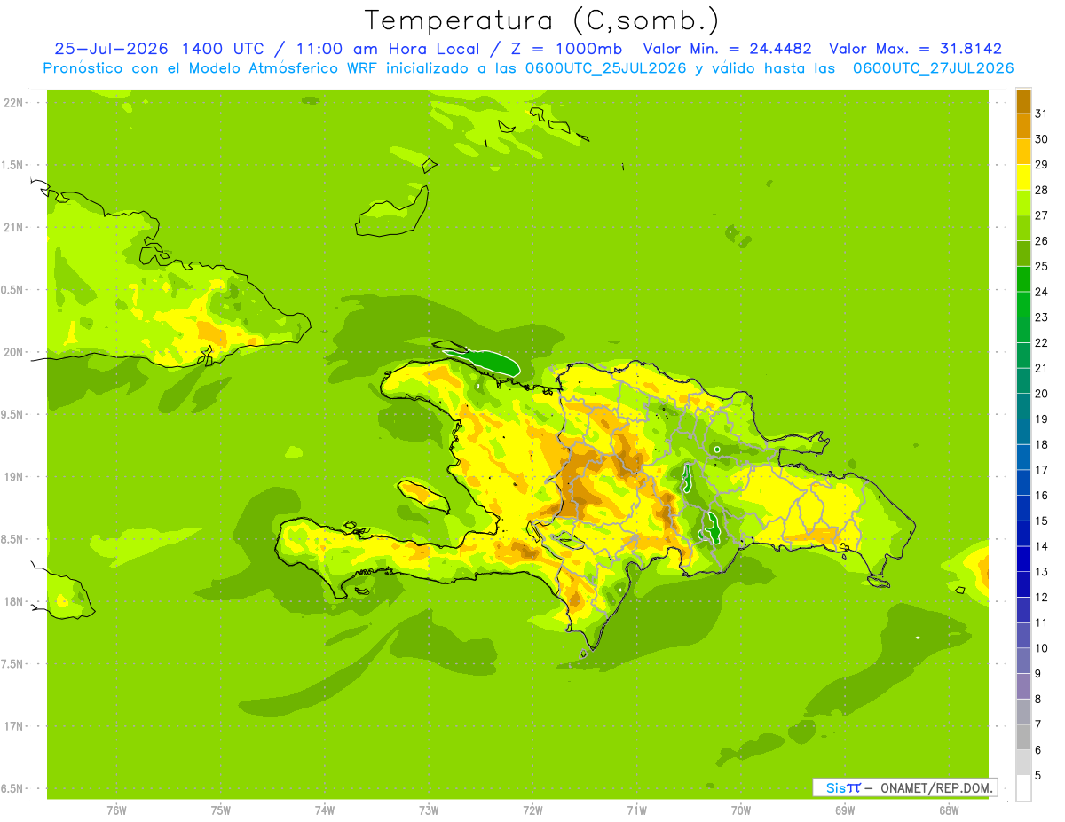Screen dimensions: 1065x822
Task: Click the "0600UTC_27JUL2026" valid-until time
Action: point(934,68)
